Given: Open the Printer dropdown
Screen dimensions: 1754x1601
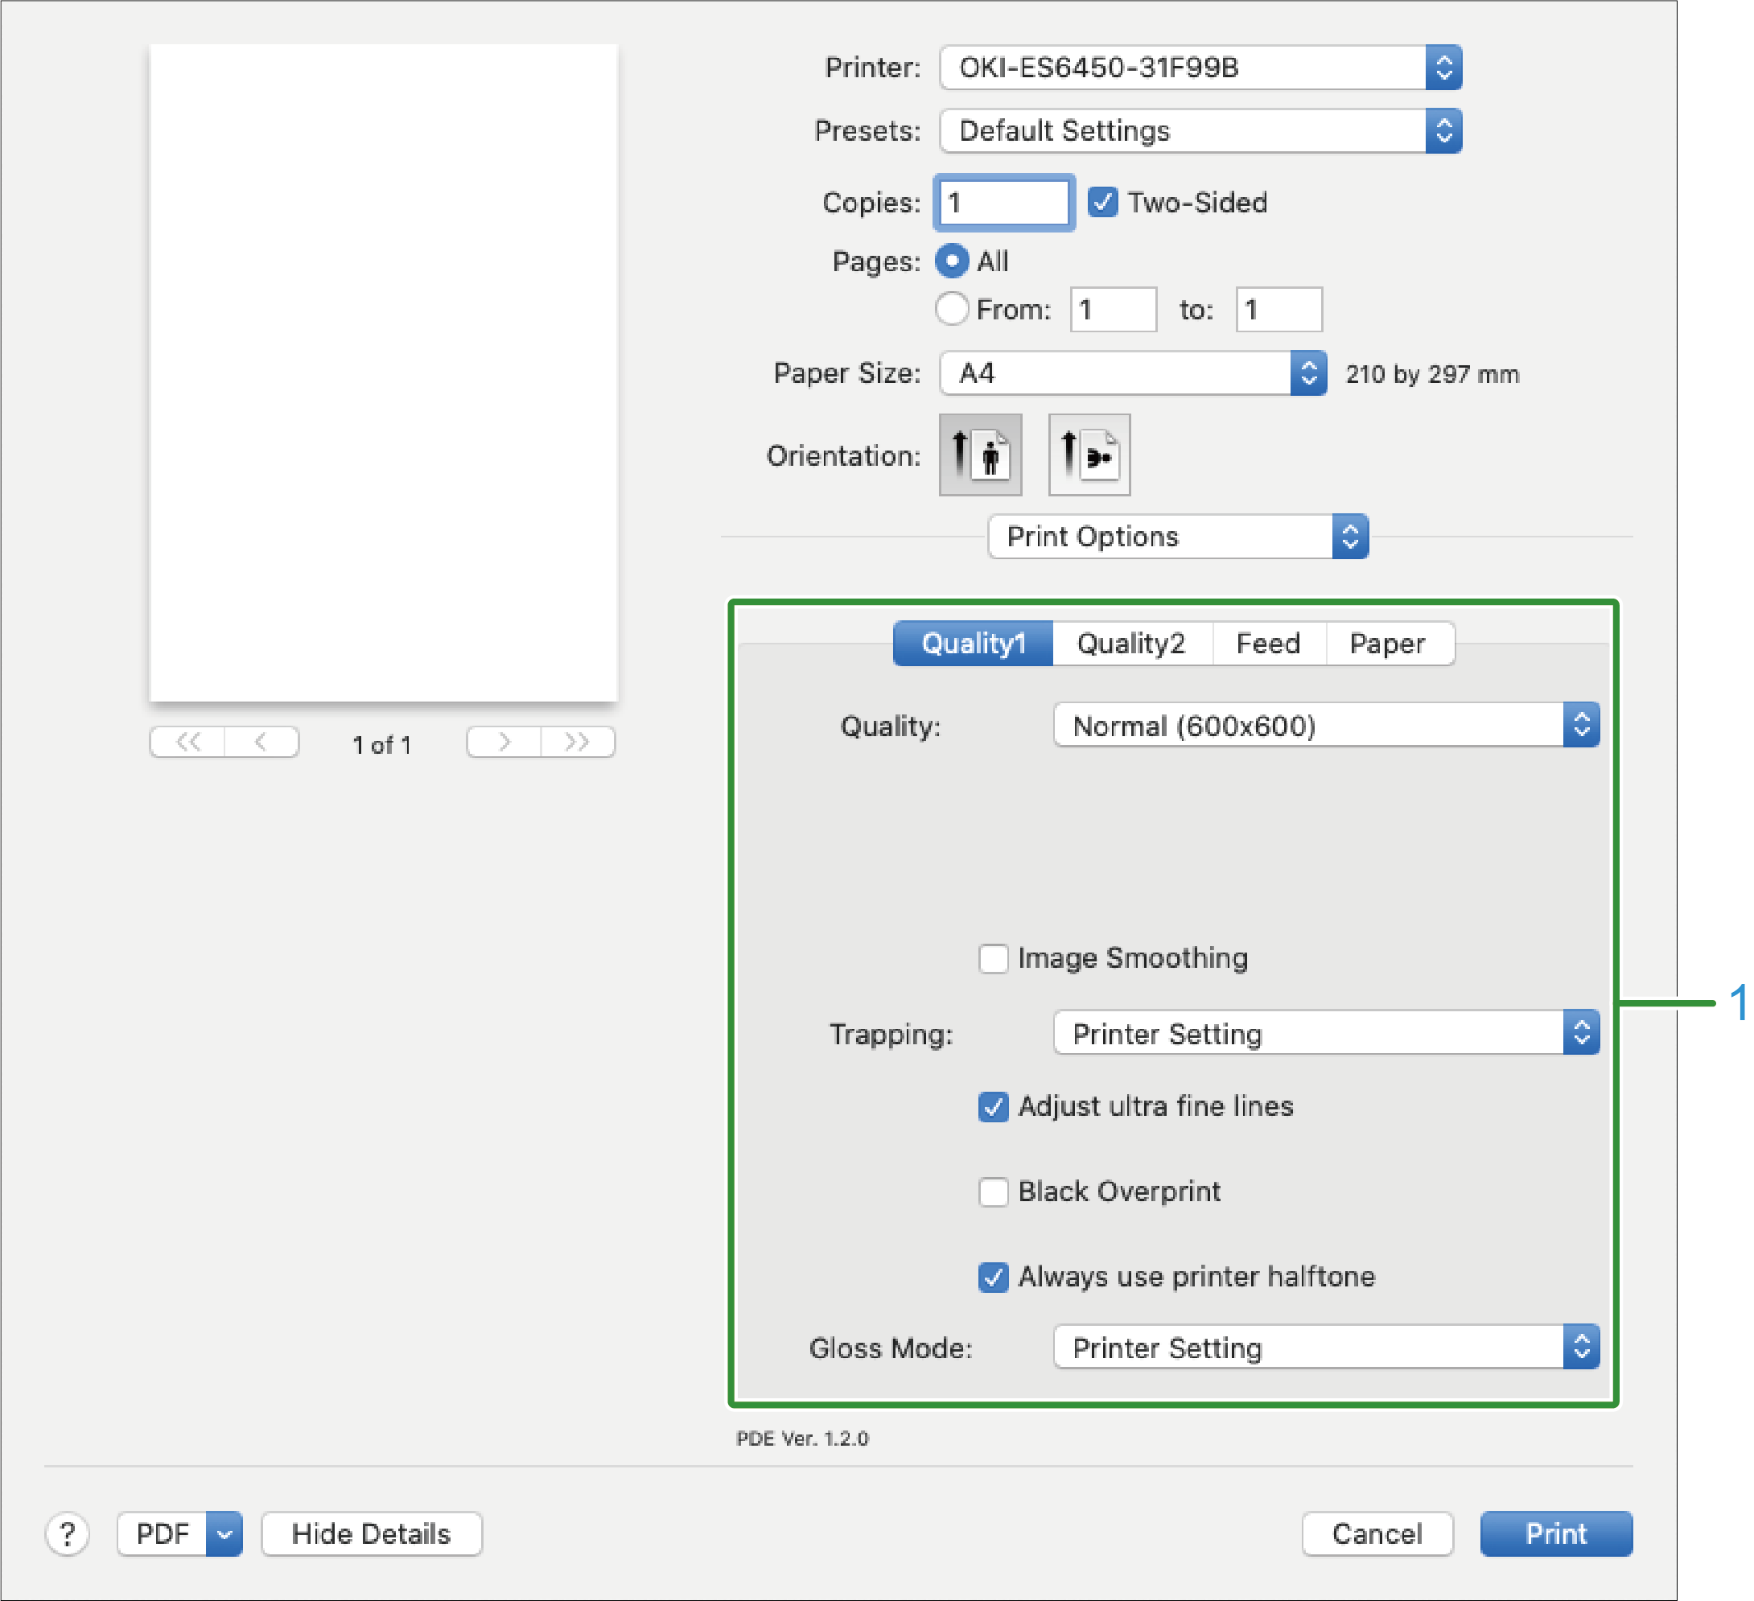Looking at the screenshot, I should [1200, 68].
